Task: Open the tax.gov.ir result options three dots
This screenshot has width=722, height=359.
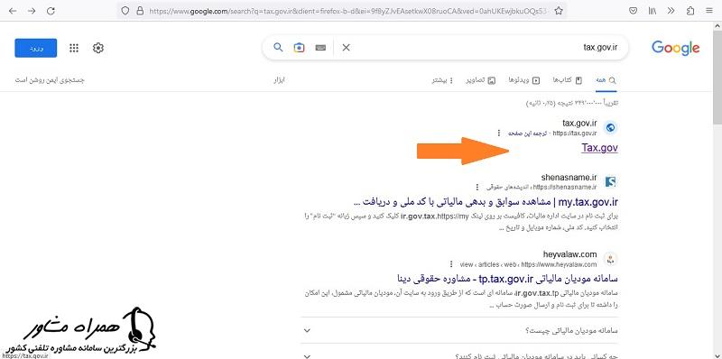Action: pos(498,133)
